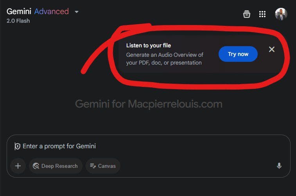Expand the Gemini Advanced model dropdown arrow

click(x=77, y=12)
